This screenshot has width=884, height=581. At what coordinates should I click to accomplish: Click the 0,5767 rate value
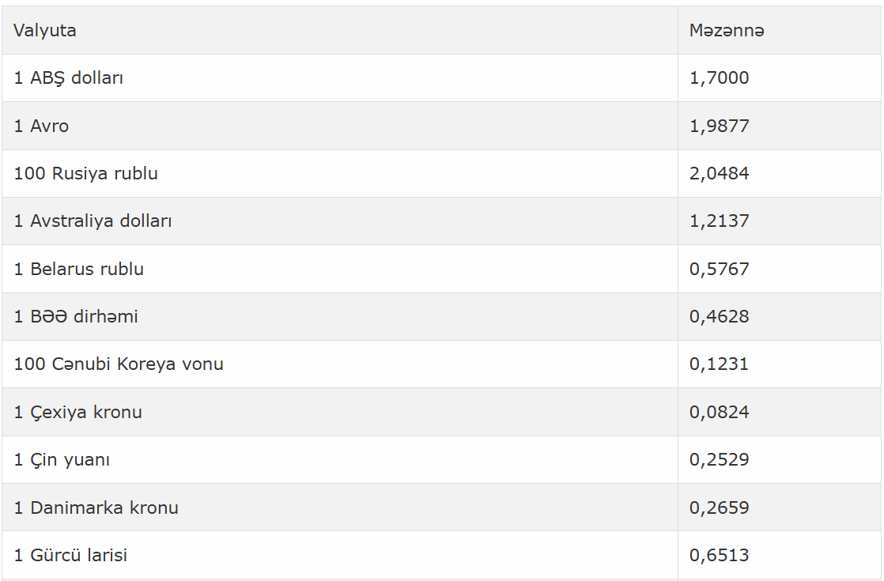coord(720,269)
